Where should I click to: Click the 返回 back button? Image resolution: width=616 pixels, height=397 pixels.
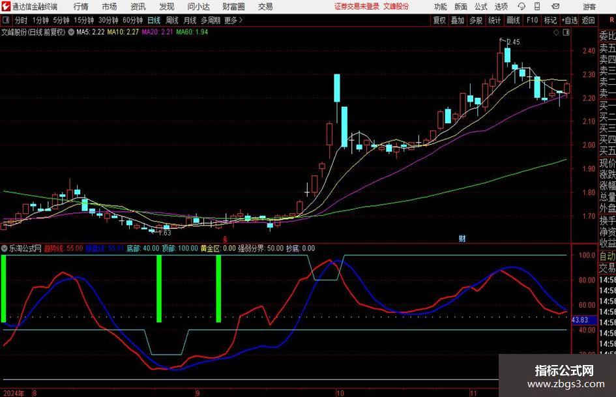(588, 20)
